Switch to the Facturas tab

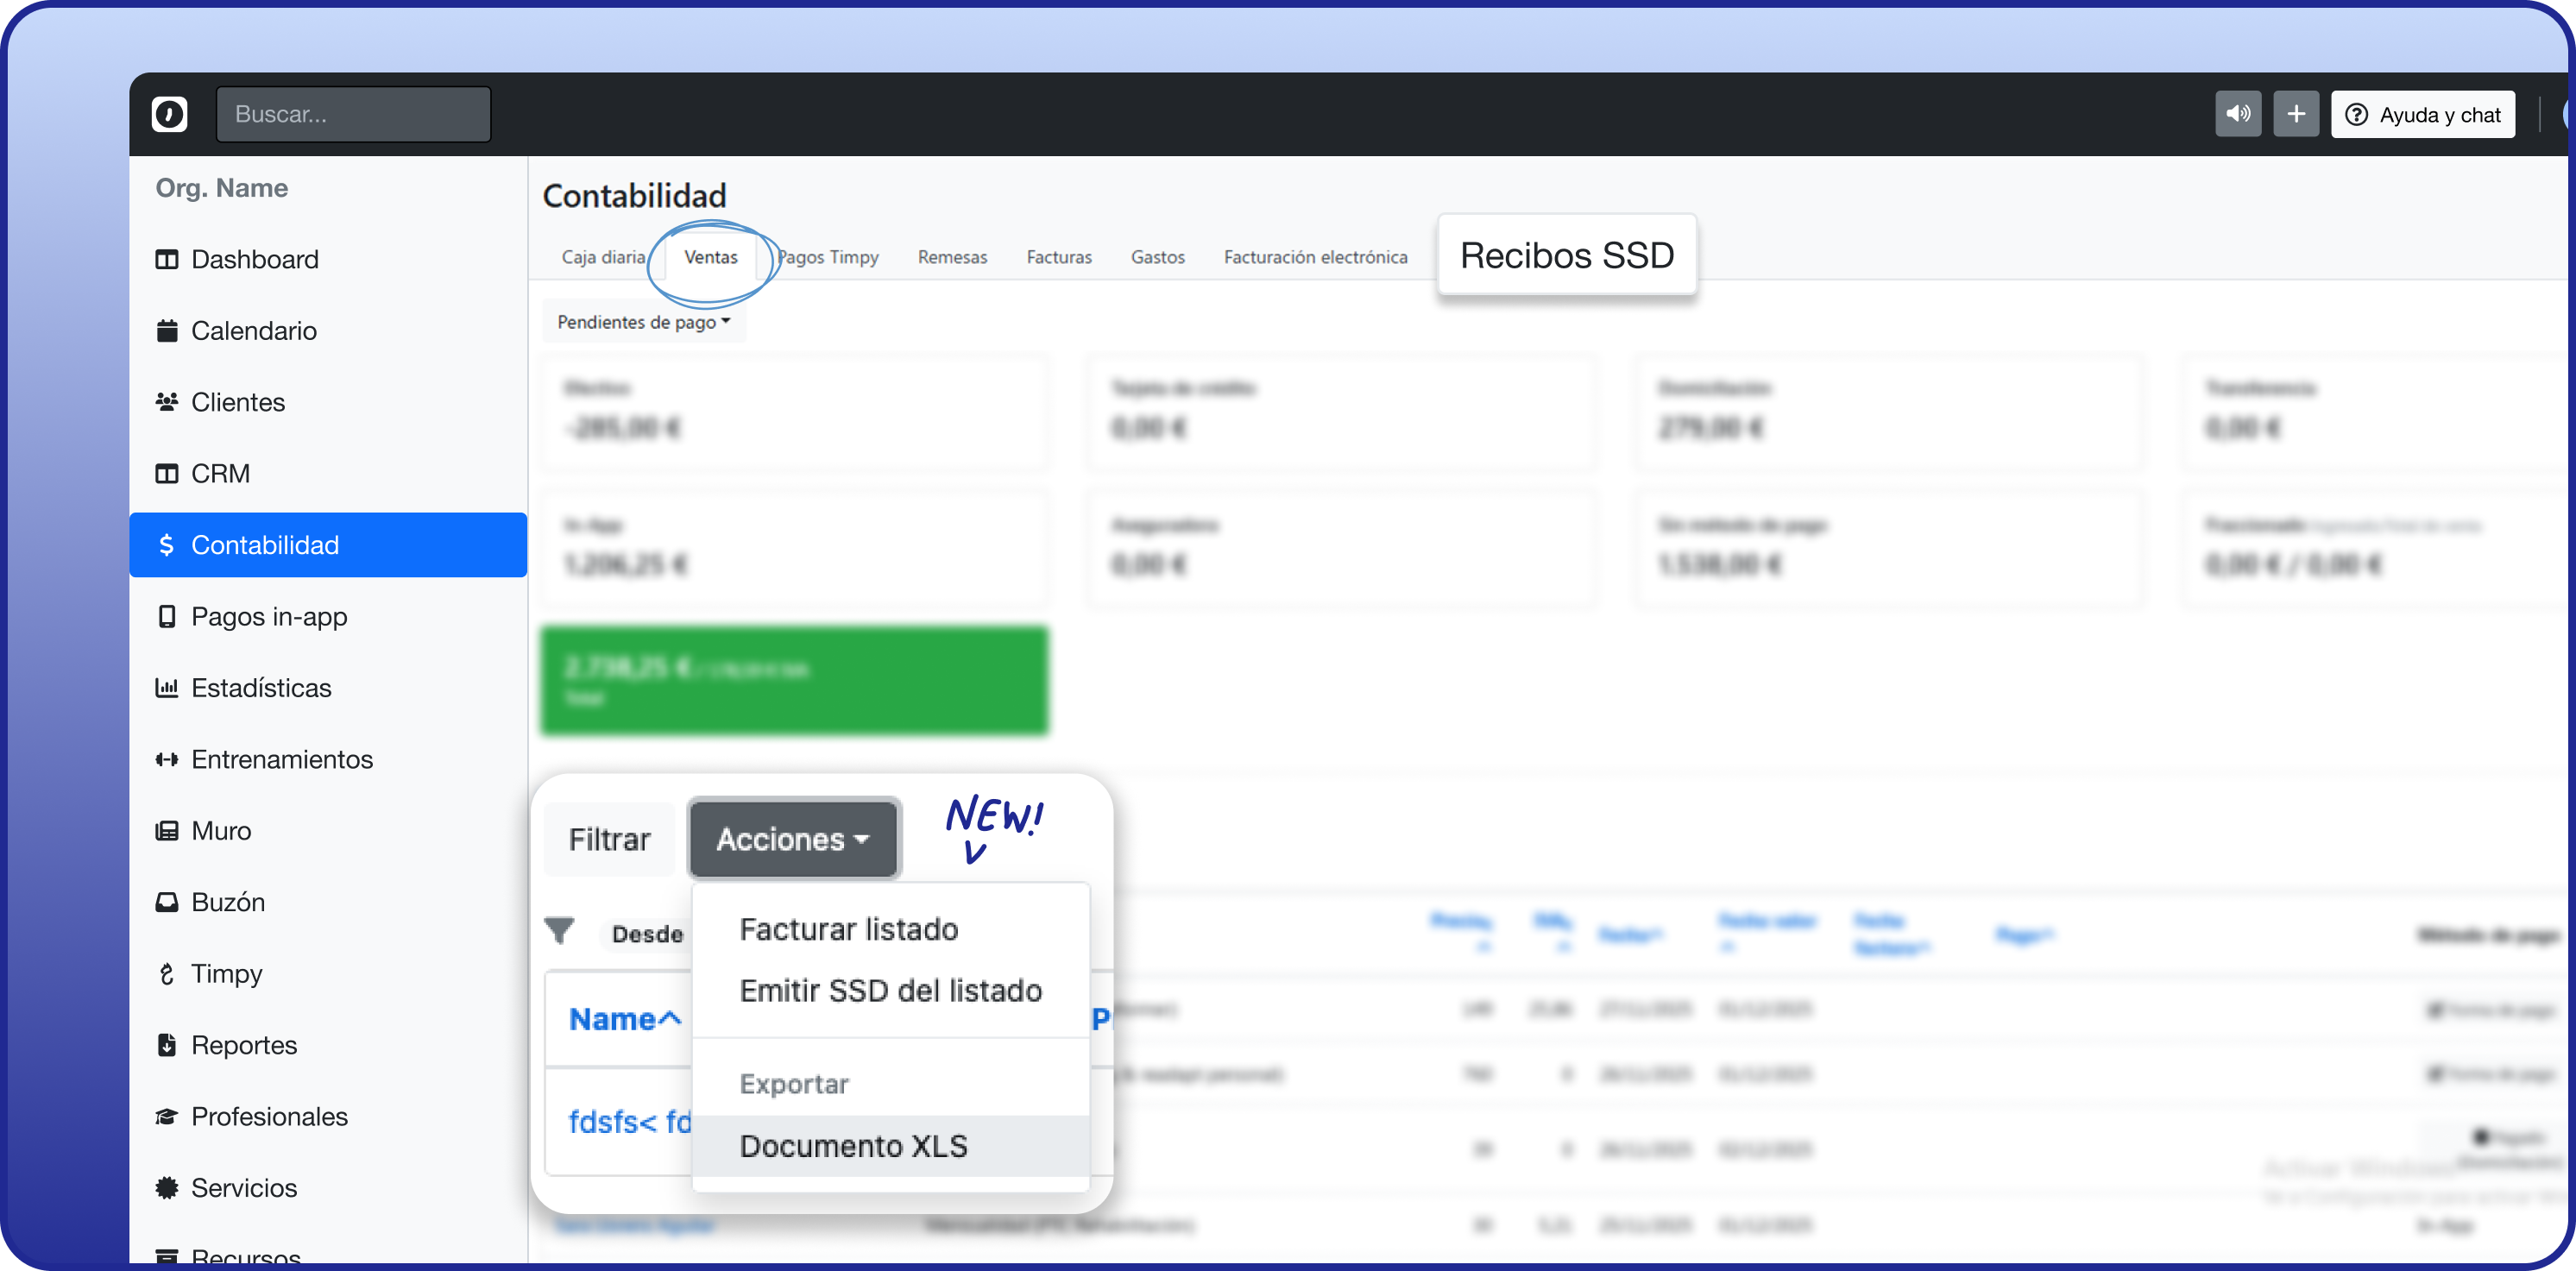(1058, 257)
